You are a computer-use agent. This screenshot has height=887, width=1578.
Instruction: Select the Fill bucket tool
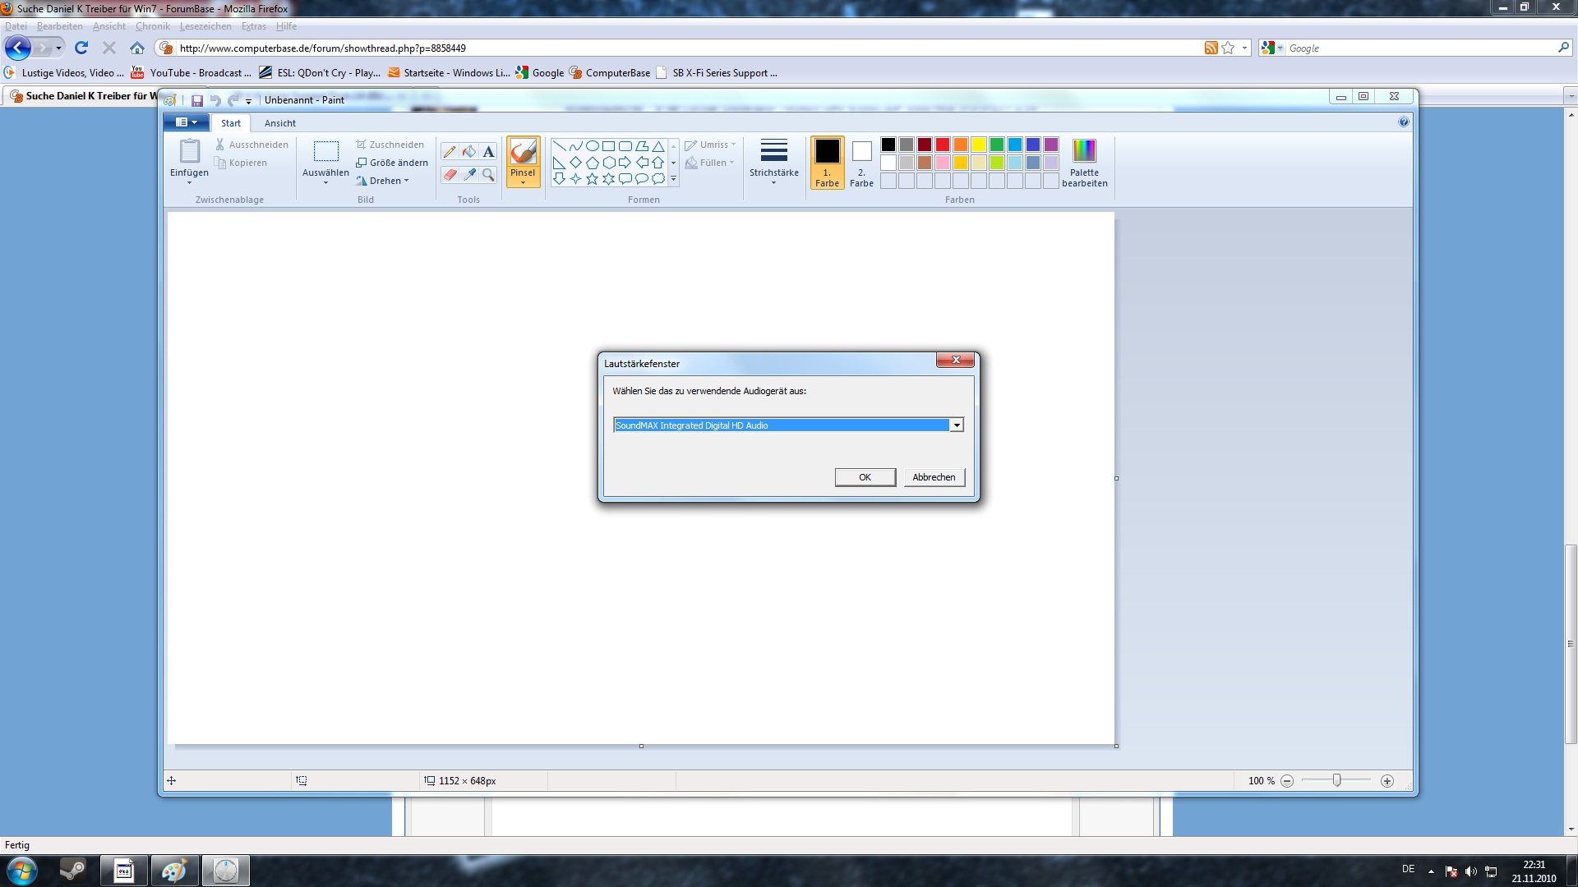(x=469, y=151)
